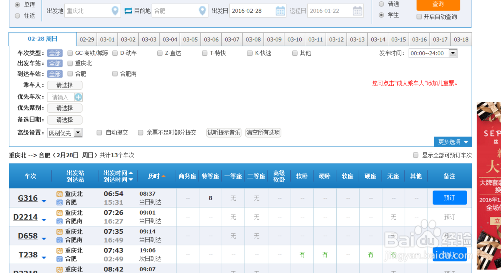Select 全部 for 车次类型
Viewport: 501px width, 273px height.
[x=55, y=53]
